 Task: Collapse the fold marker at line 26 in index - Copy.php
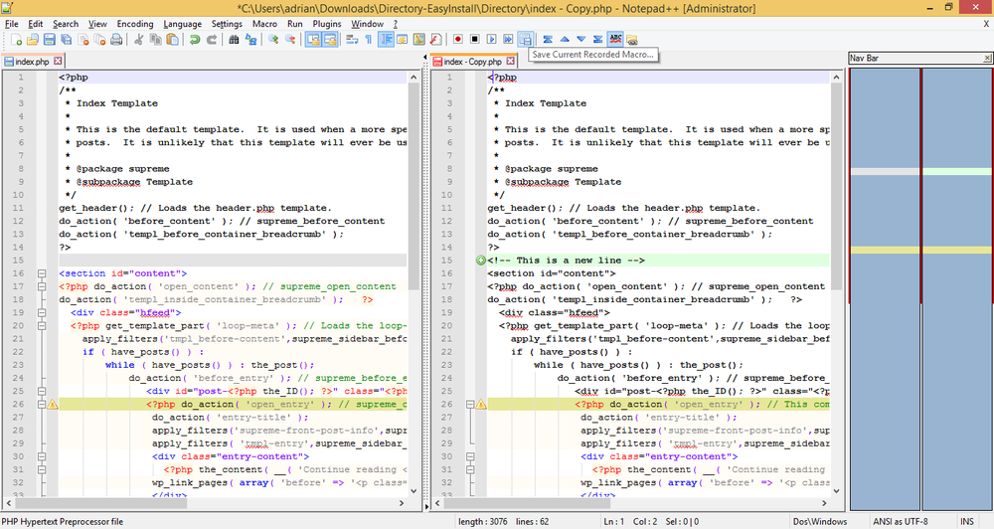coord(470,404)
